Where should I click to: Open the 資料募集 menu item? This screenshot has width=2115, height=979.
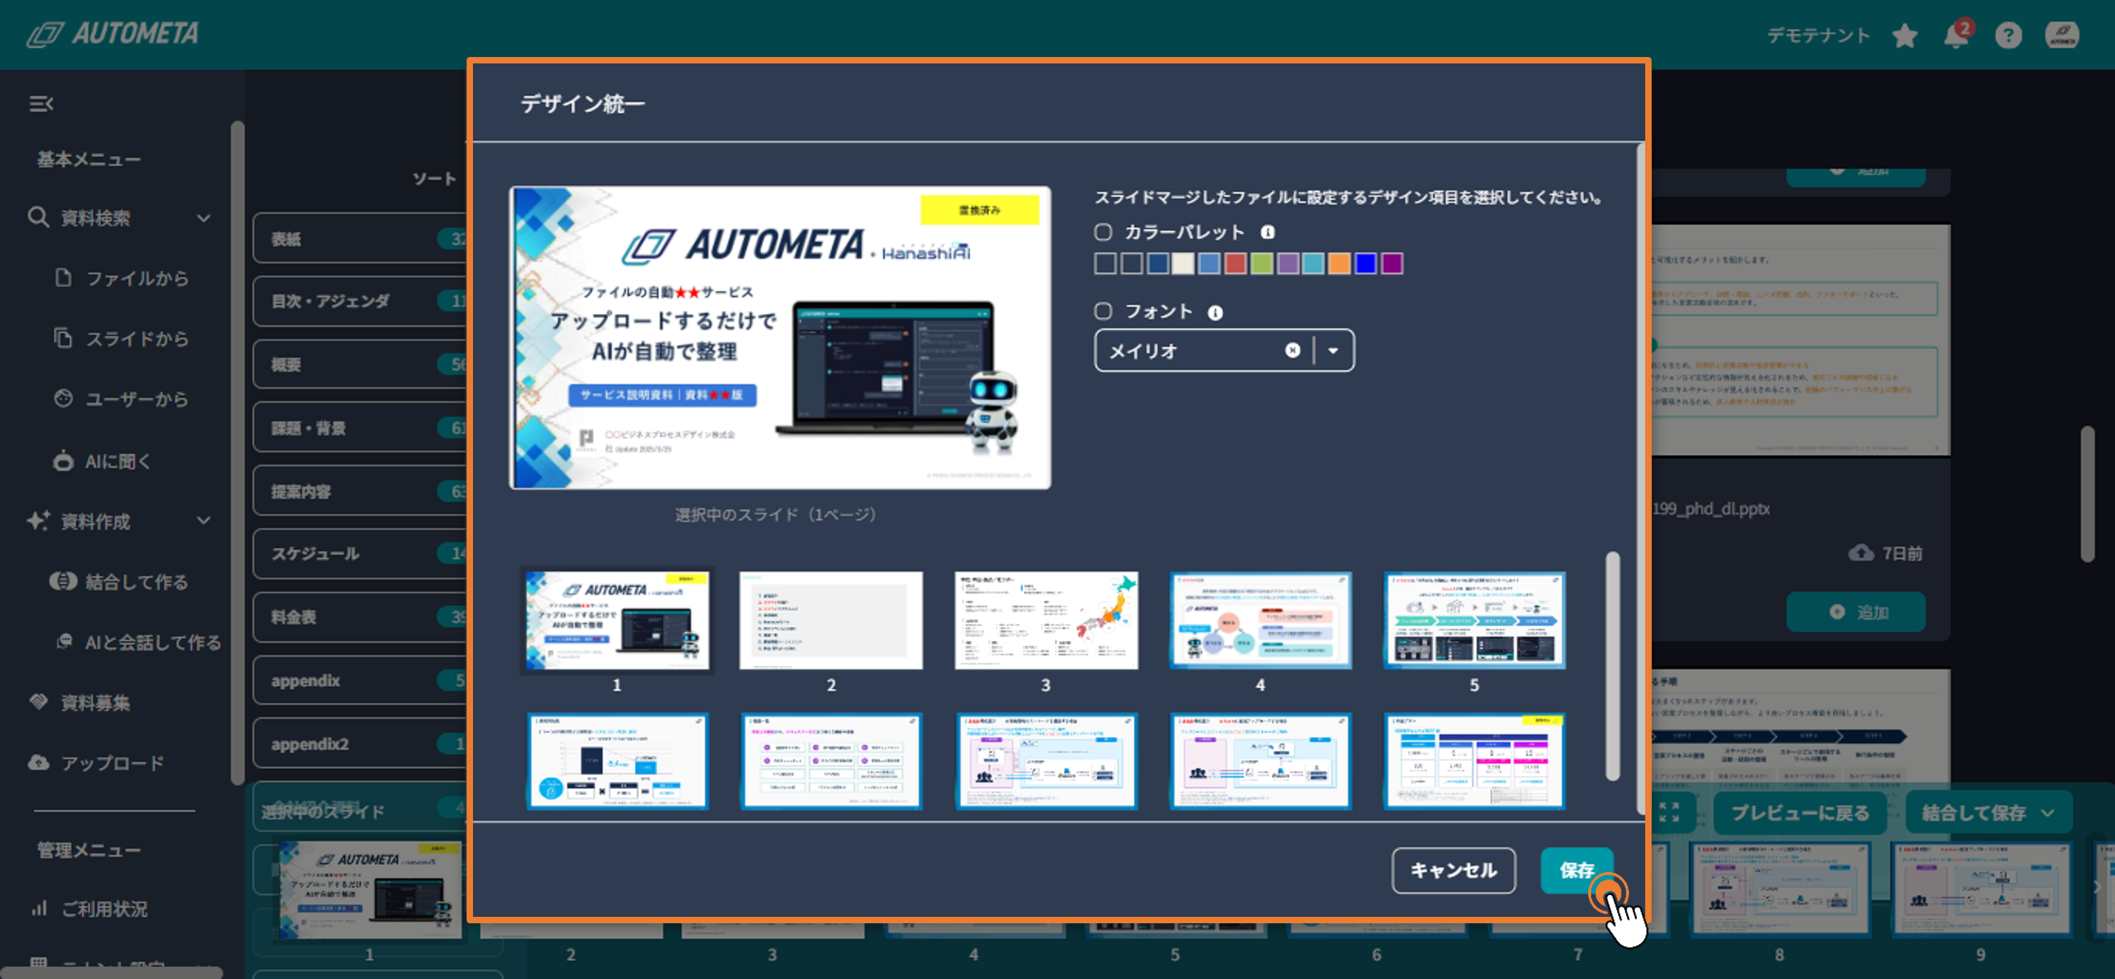pos(95,702)
